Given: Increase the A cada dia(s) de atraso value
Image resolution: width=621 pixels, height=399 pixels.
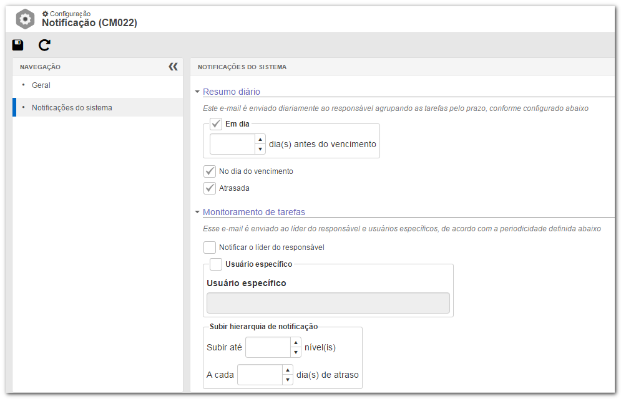Looking at the screenshot, I should [288, 370].
